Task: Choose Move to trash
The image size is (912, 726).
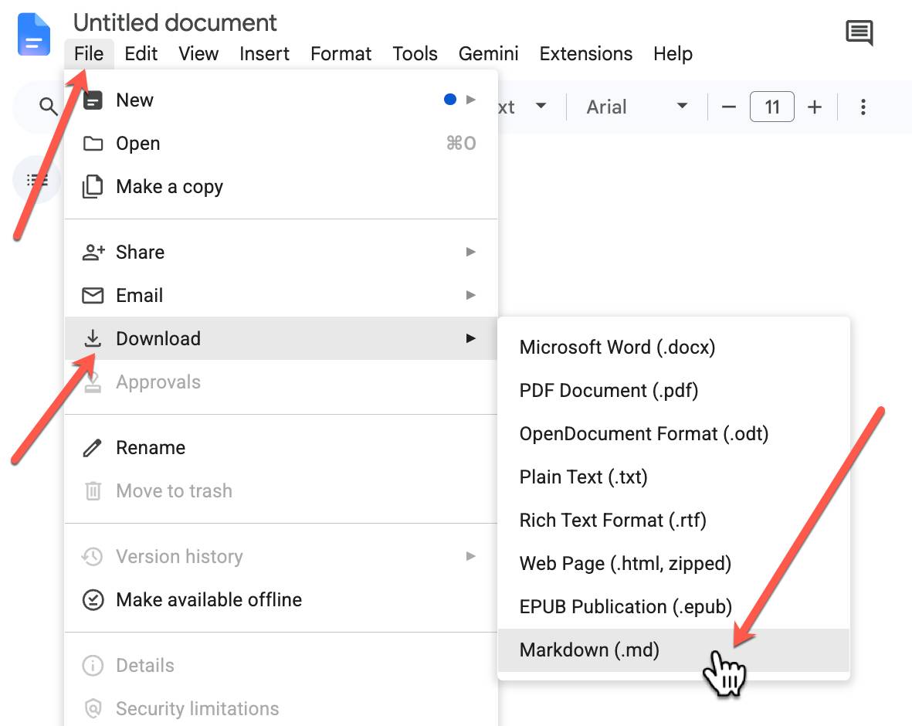Action: (281, 491)
